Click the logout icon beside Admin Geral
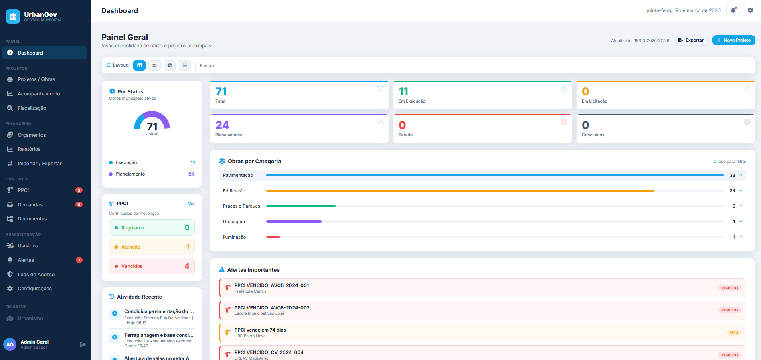 pos(83,344)
